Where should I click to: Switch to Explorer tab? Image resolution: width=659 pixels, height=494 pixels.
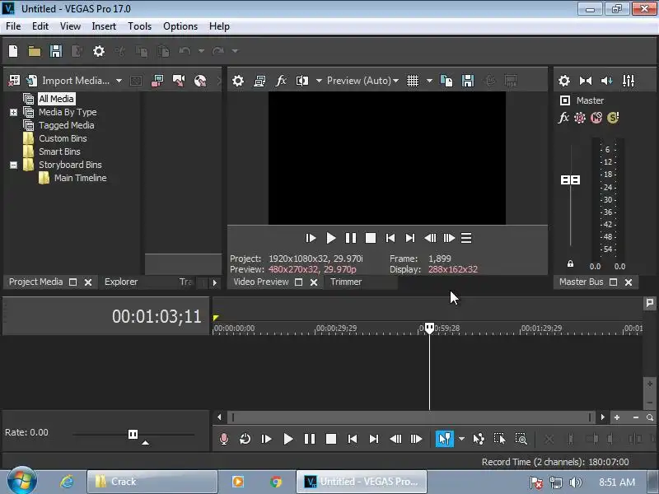coord(121,282)
